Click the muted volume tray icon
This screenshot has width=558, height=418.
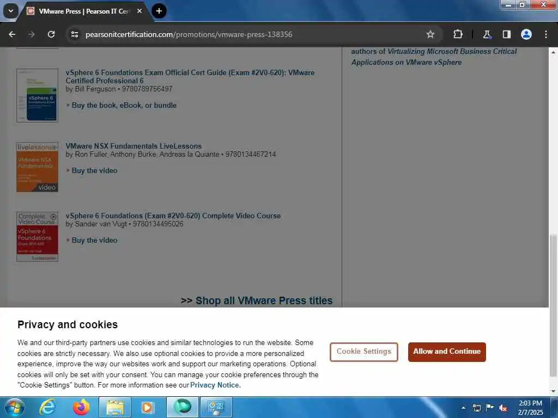(503, 408)
